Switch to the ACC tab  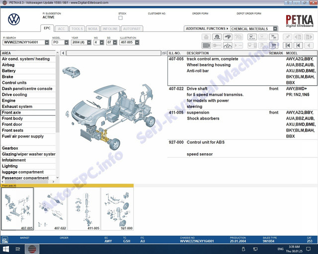62,29
